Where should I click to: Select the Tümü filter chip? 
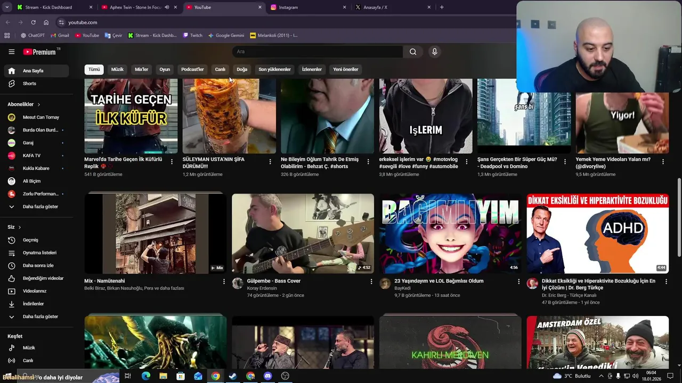pyautogui.click(x=94, y=69)
